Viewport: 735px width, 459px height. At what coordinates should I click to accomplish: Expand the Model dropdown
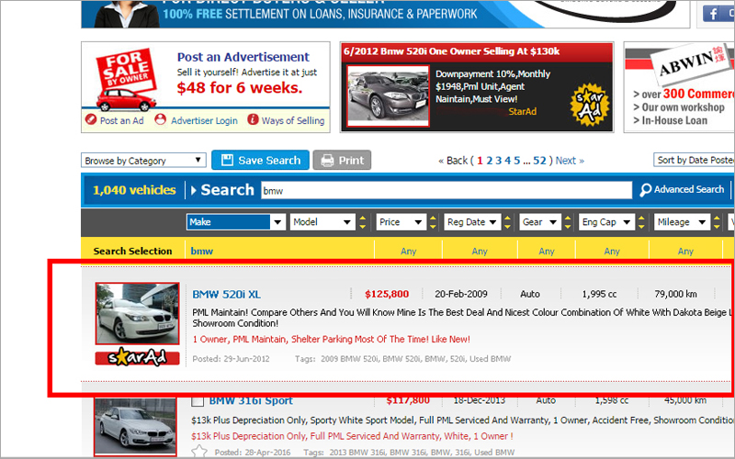[323, 222]
